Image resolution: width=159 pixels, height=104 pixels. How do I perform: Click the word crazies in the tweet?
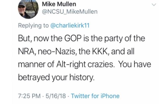tap(101, 64)
